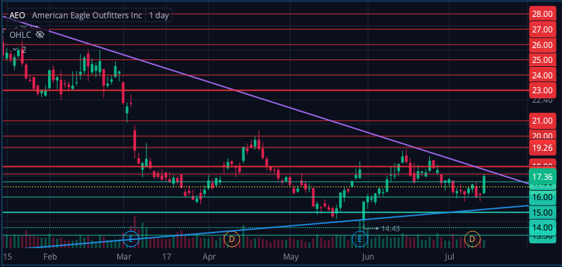The height and width of the screenshot is (267, 562).
Task: Open the June earnings E marker
Action: (360, 239)
